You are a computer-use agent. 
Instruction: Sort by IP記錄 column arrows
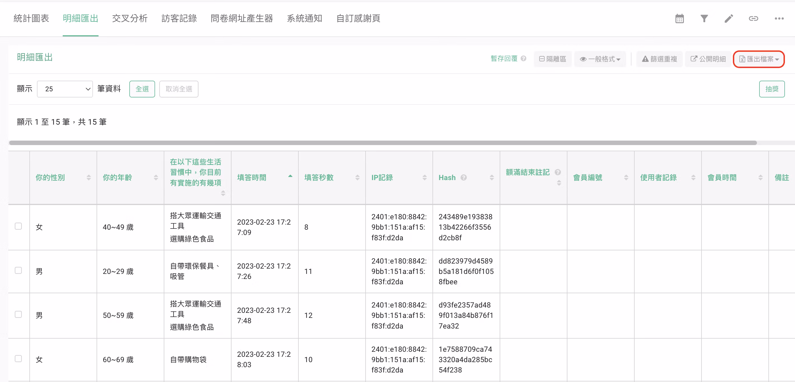pyautogui.click(x=425, y=178)
